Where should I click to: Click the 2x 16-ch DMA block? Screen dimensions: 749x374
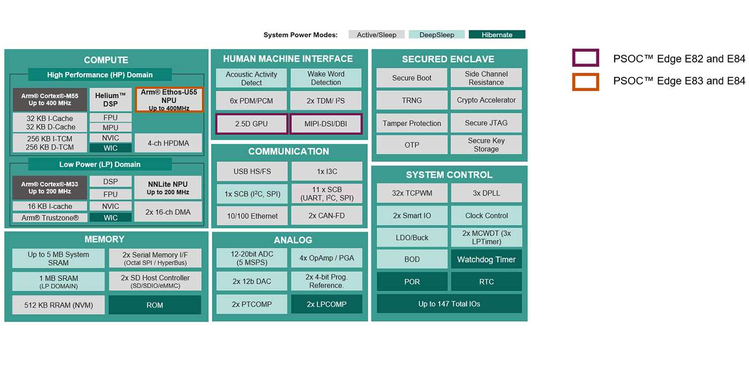pyautogui.click(x=168, y=212)
